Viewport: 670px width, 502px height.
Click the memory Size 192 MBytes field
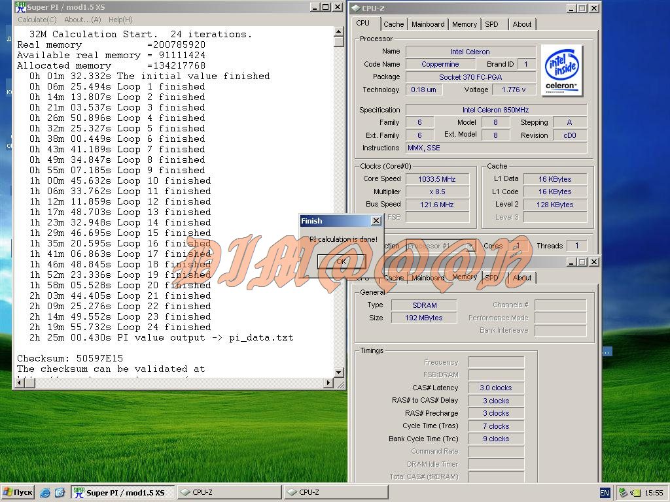424,318
